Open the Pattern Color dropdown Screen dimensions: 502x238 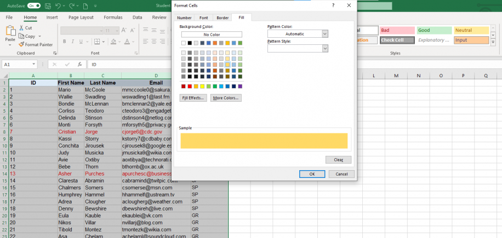[x=325, y=33]
